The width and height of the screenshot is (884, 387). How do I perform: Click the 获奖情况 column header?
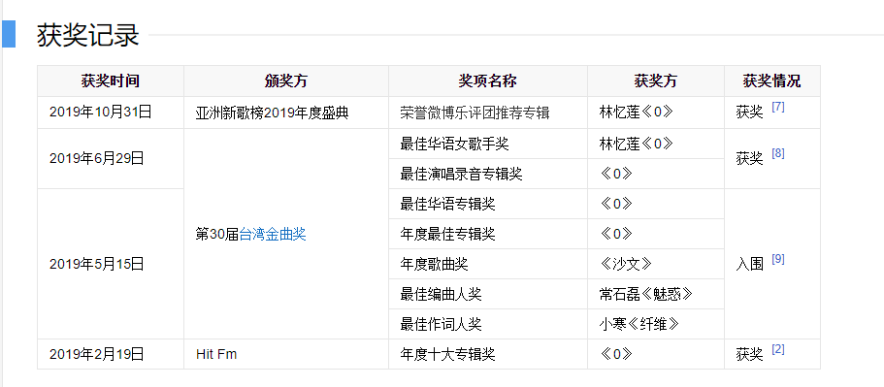771,81
